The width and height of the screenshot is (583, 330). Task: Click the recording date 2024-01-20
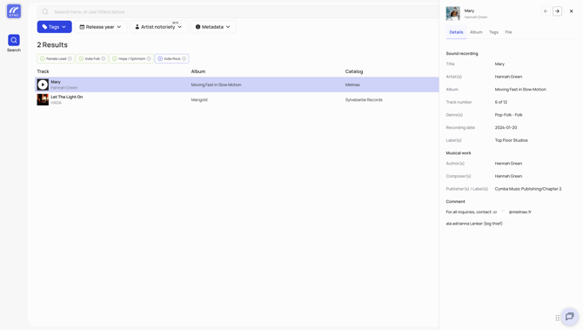coord(506,128)
